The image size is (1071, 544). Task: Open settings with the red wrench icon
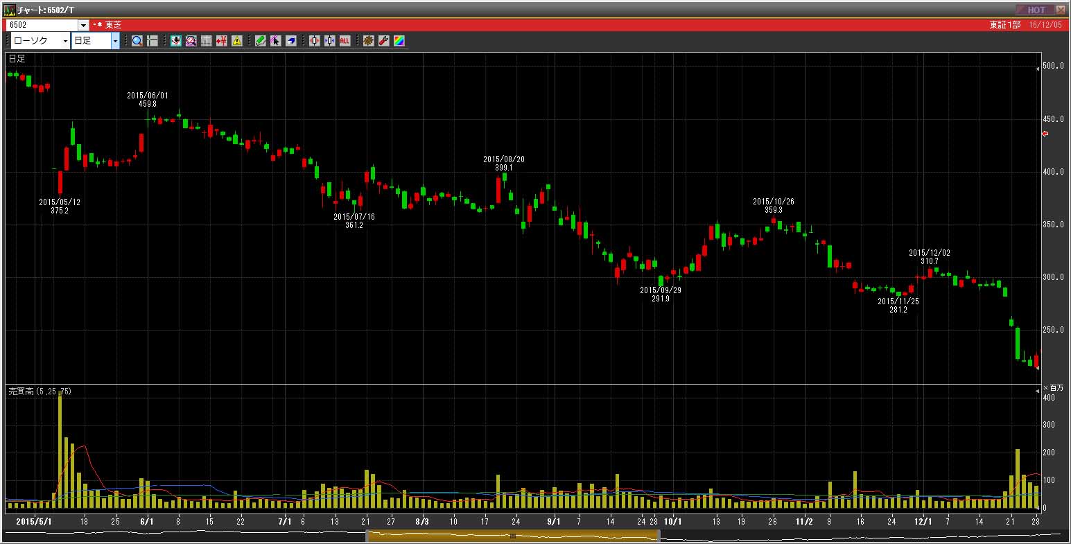pyautogui.click(x=383, y=41)
